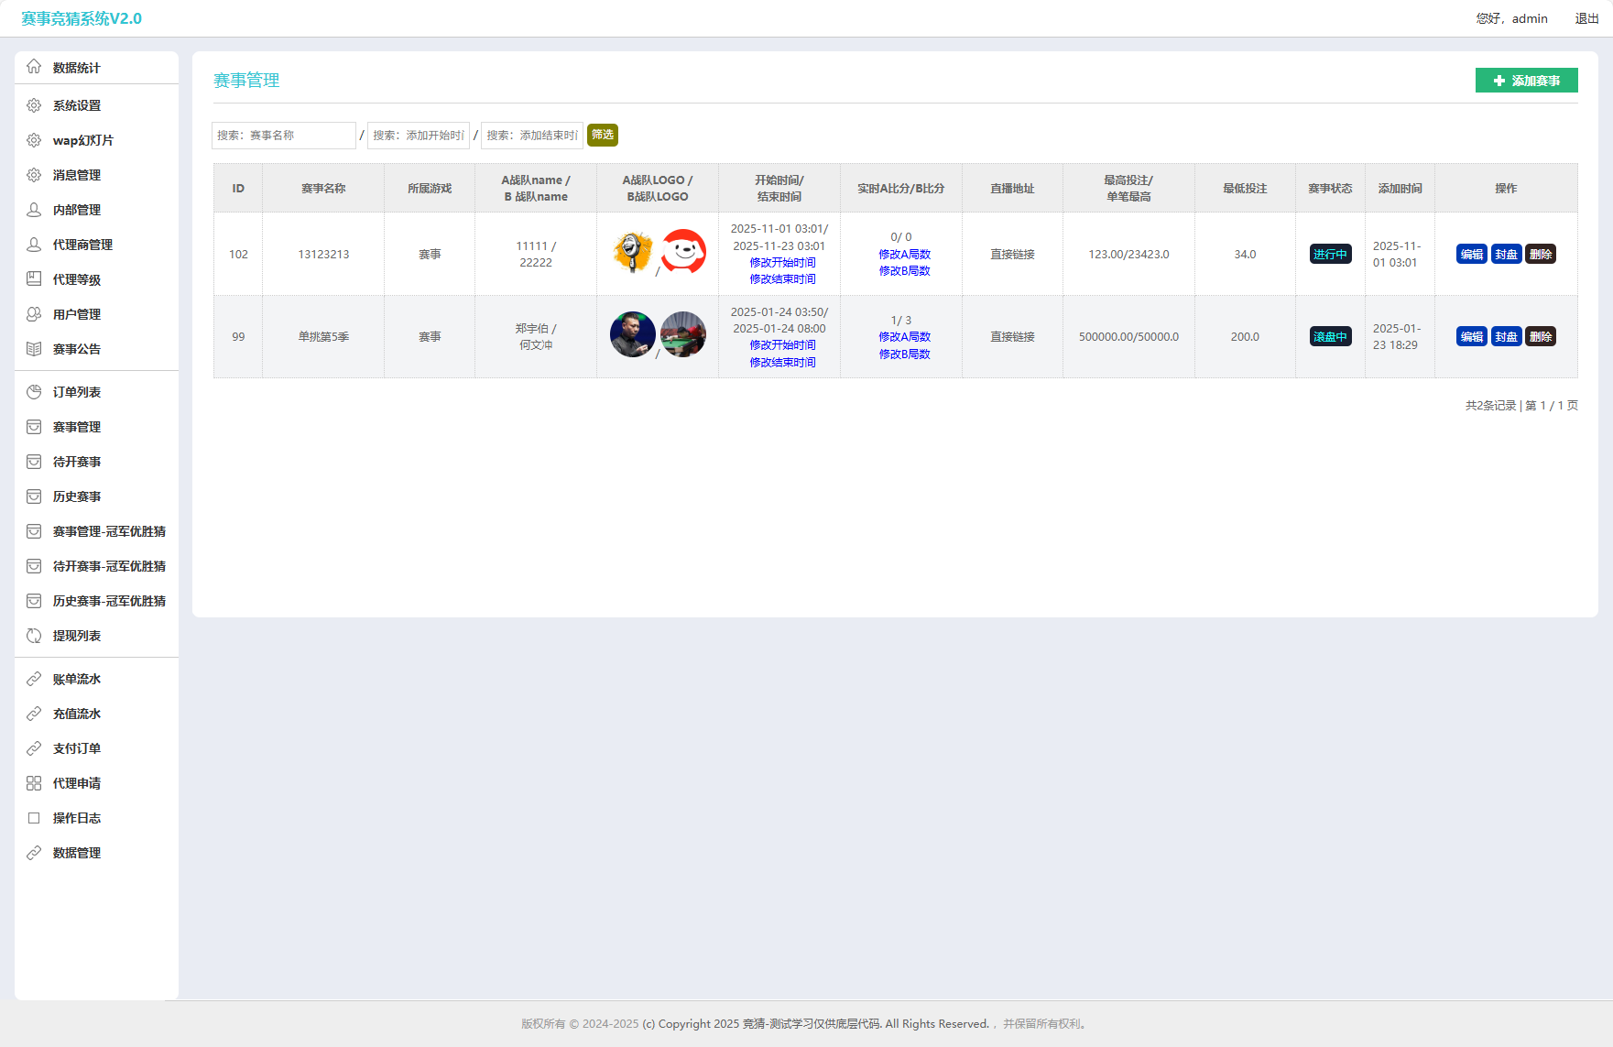This screenshot has height=1047, width=1613.
Task: Focus the 赛事名称 search field
Action: (x=284, y=136)
